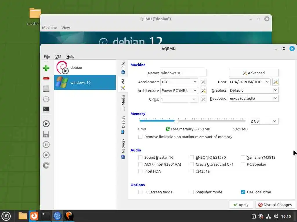Switch to the Media tab
The width and height of the screenshot is (297, 222).
tap(123, 103)
